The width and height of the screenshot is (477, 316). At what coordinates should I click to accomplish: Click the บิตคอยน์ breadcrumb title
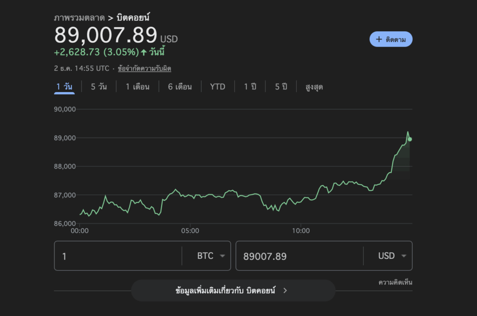point(133,18)
